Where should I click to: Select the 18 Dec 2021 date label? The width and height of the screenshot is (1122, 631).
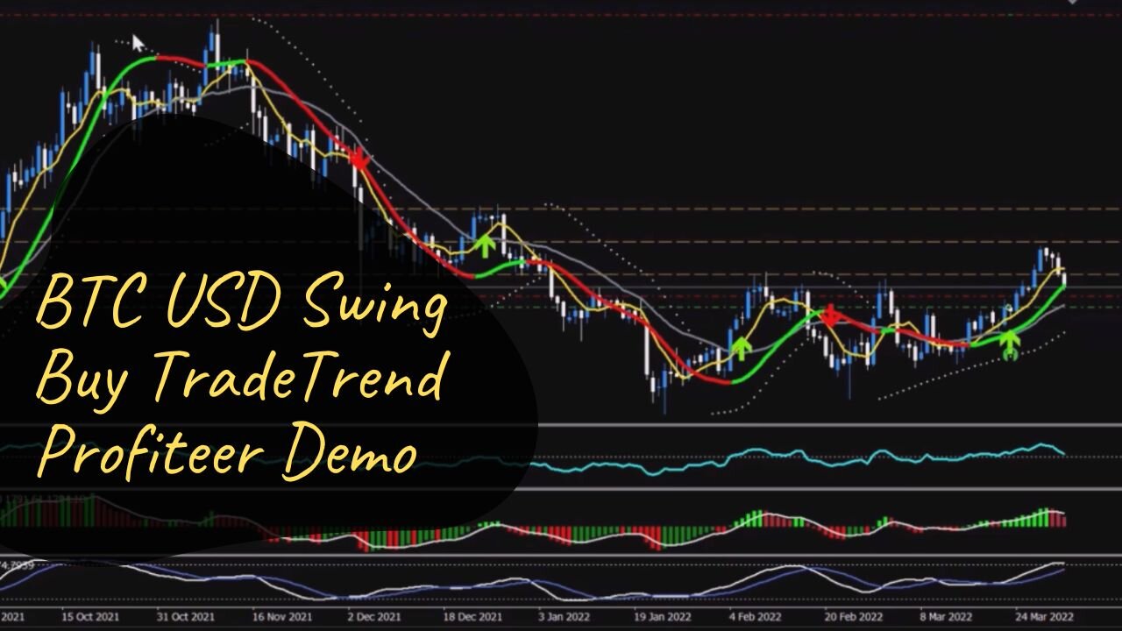click(474, 618)
